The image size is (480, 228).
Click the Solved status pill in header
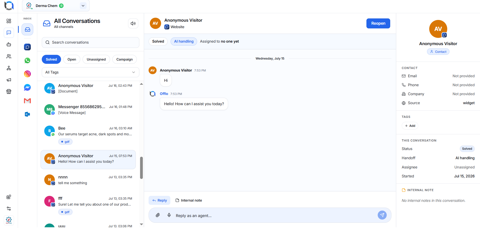tap(158, 41)
